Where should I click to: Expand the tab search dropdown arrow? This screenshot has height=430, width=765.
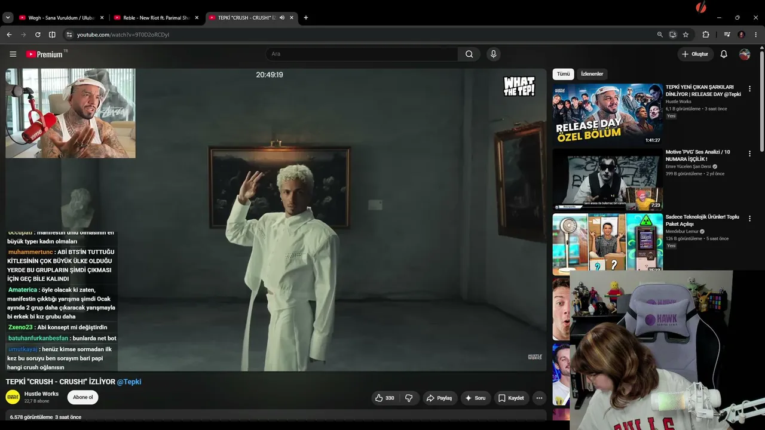[8, 18]
